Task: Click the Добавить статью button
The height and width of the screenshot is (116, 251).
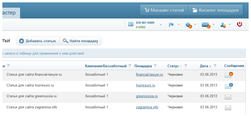Action: (x=38, y=41)
